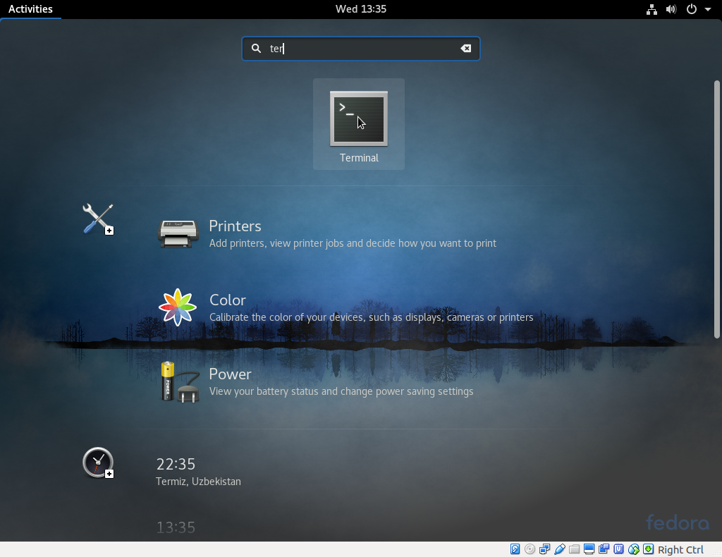Open Settings search provider wrench-and-screwdriver icon

98,219
